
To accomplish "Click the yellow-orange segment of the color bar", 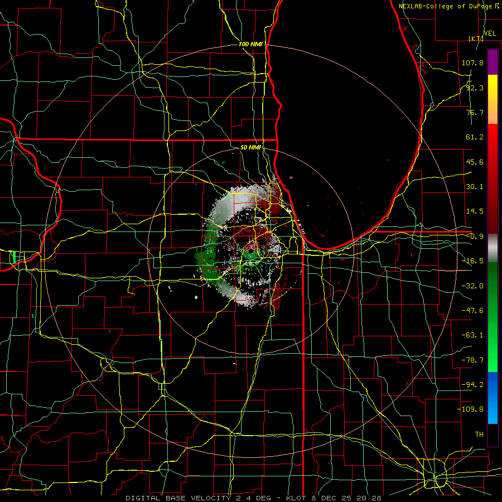I will pos(493,99).
